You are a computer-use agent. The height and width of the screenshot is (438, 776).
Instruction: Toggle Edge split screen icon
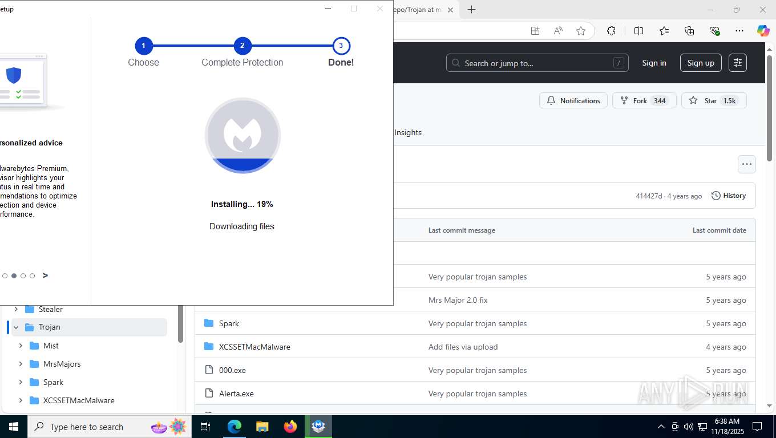tap(638, 31)
